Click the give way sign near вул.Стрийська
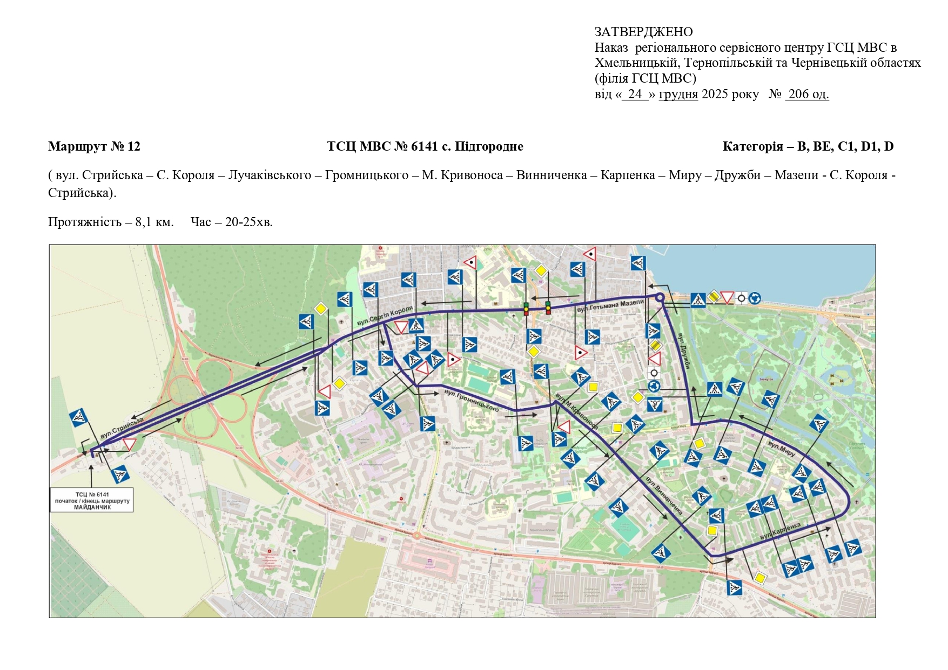 click(x=130, y=444)
